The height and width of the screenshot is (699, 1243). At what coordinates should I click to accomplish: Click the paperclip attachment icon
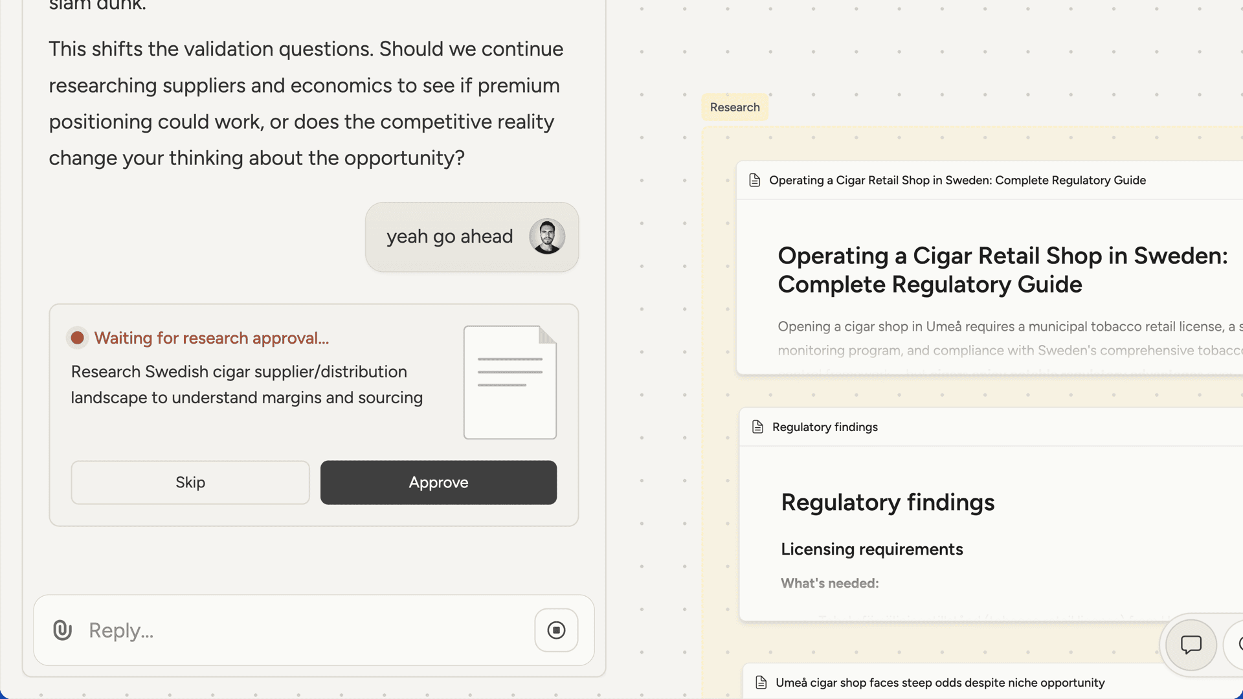click(x=62, y=630)
